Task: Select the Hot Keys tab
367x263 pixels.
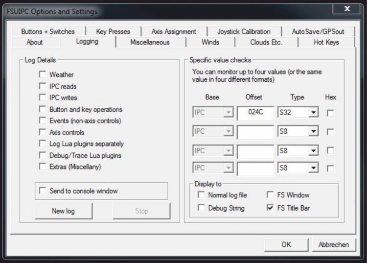Action: click(x=326, y=43)
